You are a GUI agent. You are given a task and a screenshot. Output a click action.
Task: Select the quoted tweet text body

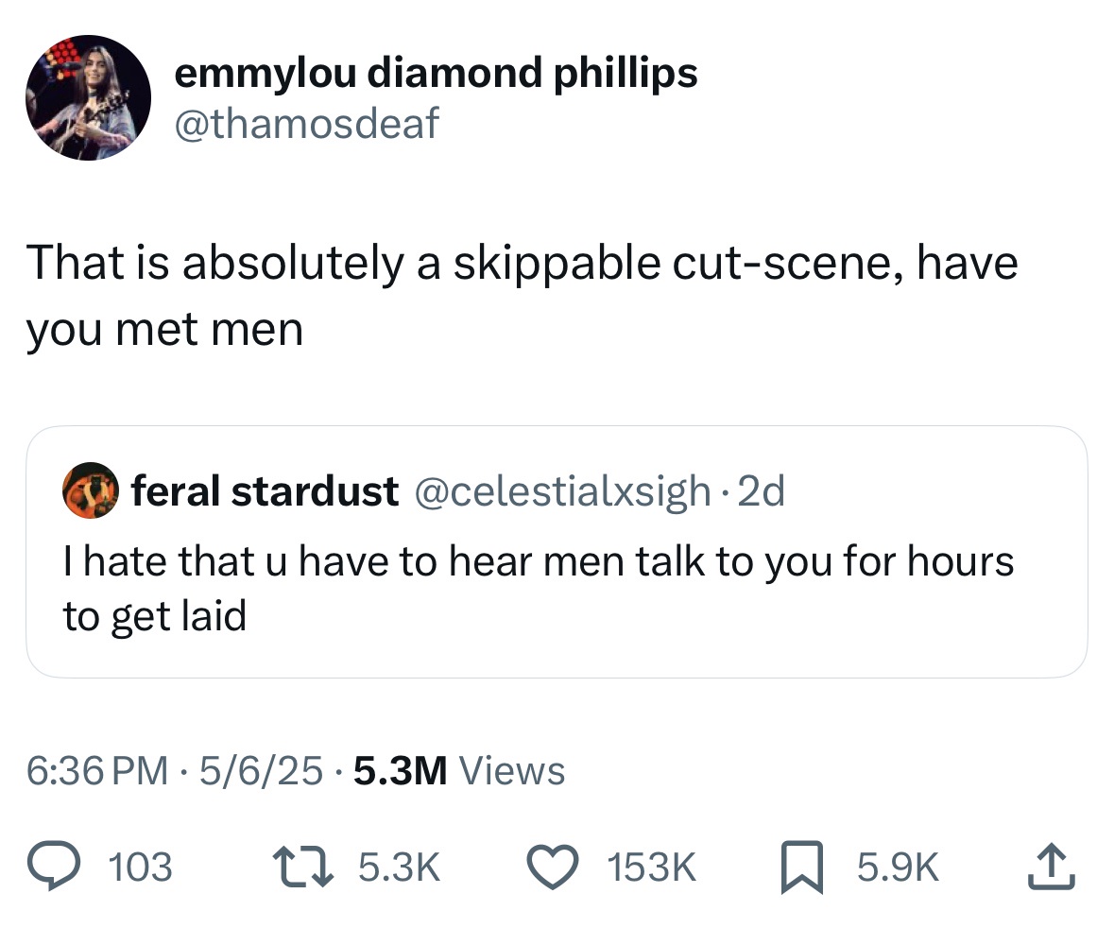coord(539,581)
